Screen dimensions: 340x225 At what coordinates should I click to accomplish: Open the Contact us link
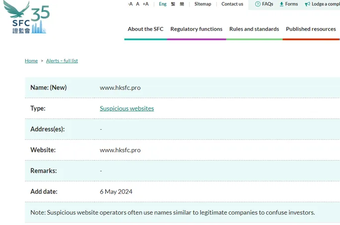pos(232,4)
